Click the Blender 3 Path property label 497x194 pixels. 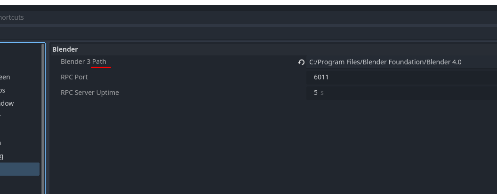(83, 62)
